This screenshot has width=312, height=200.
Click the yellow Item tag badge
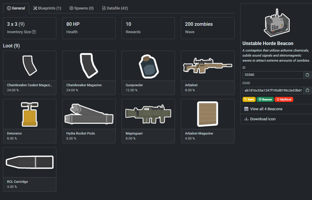click(249, 100)
